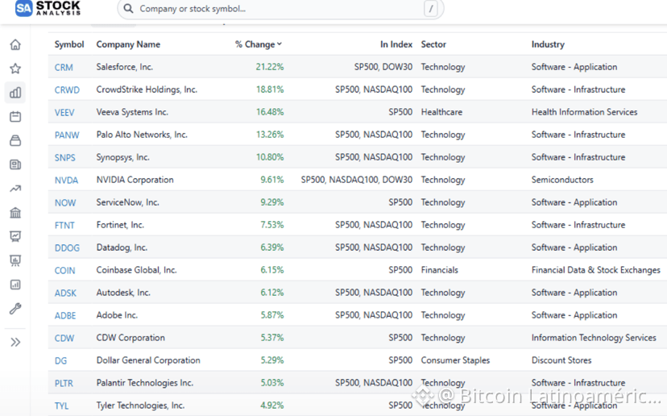This screenshot has width=667, height=416.
Task: Open the SNPS ticker link
Action: (64, 157)
